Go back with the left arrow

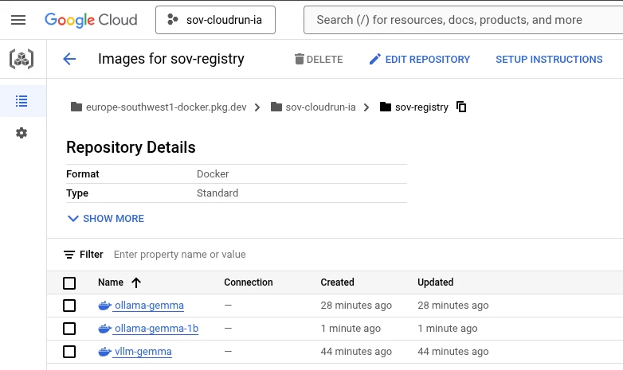pos(69,59)
